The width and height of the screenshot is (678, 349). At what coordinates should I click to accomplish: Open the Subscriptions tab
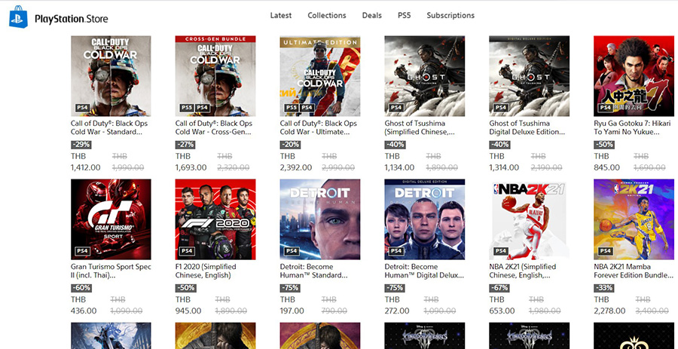point(450,16)
